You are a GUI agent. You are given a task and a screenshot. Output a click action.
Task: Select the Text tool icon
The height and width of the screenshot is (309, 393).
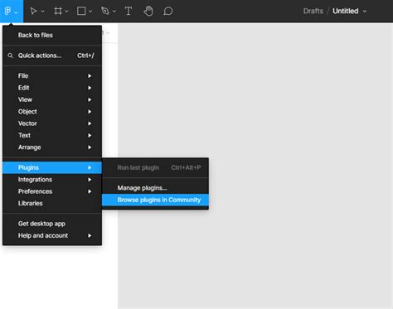[129, 11]
